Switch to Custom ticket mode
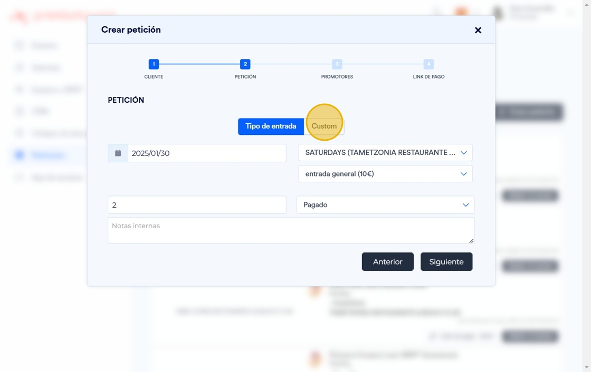 [x=324, y=126]
